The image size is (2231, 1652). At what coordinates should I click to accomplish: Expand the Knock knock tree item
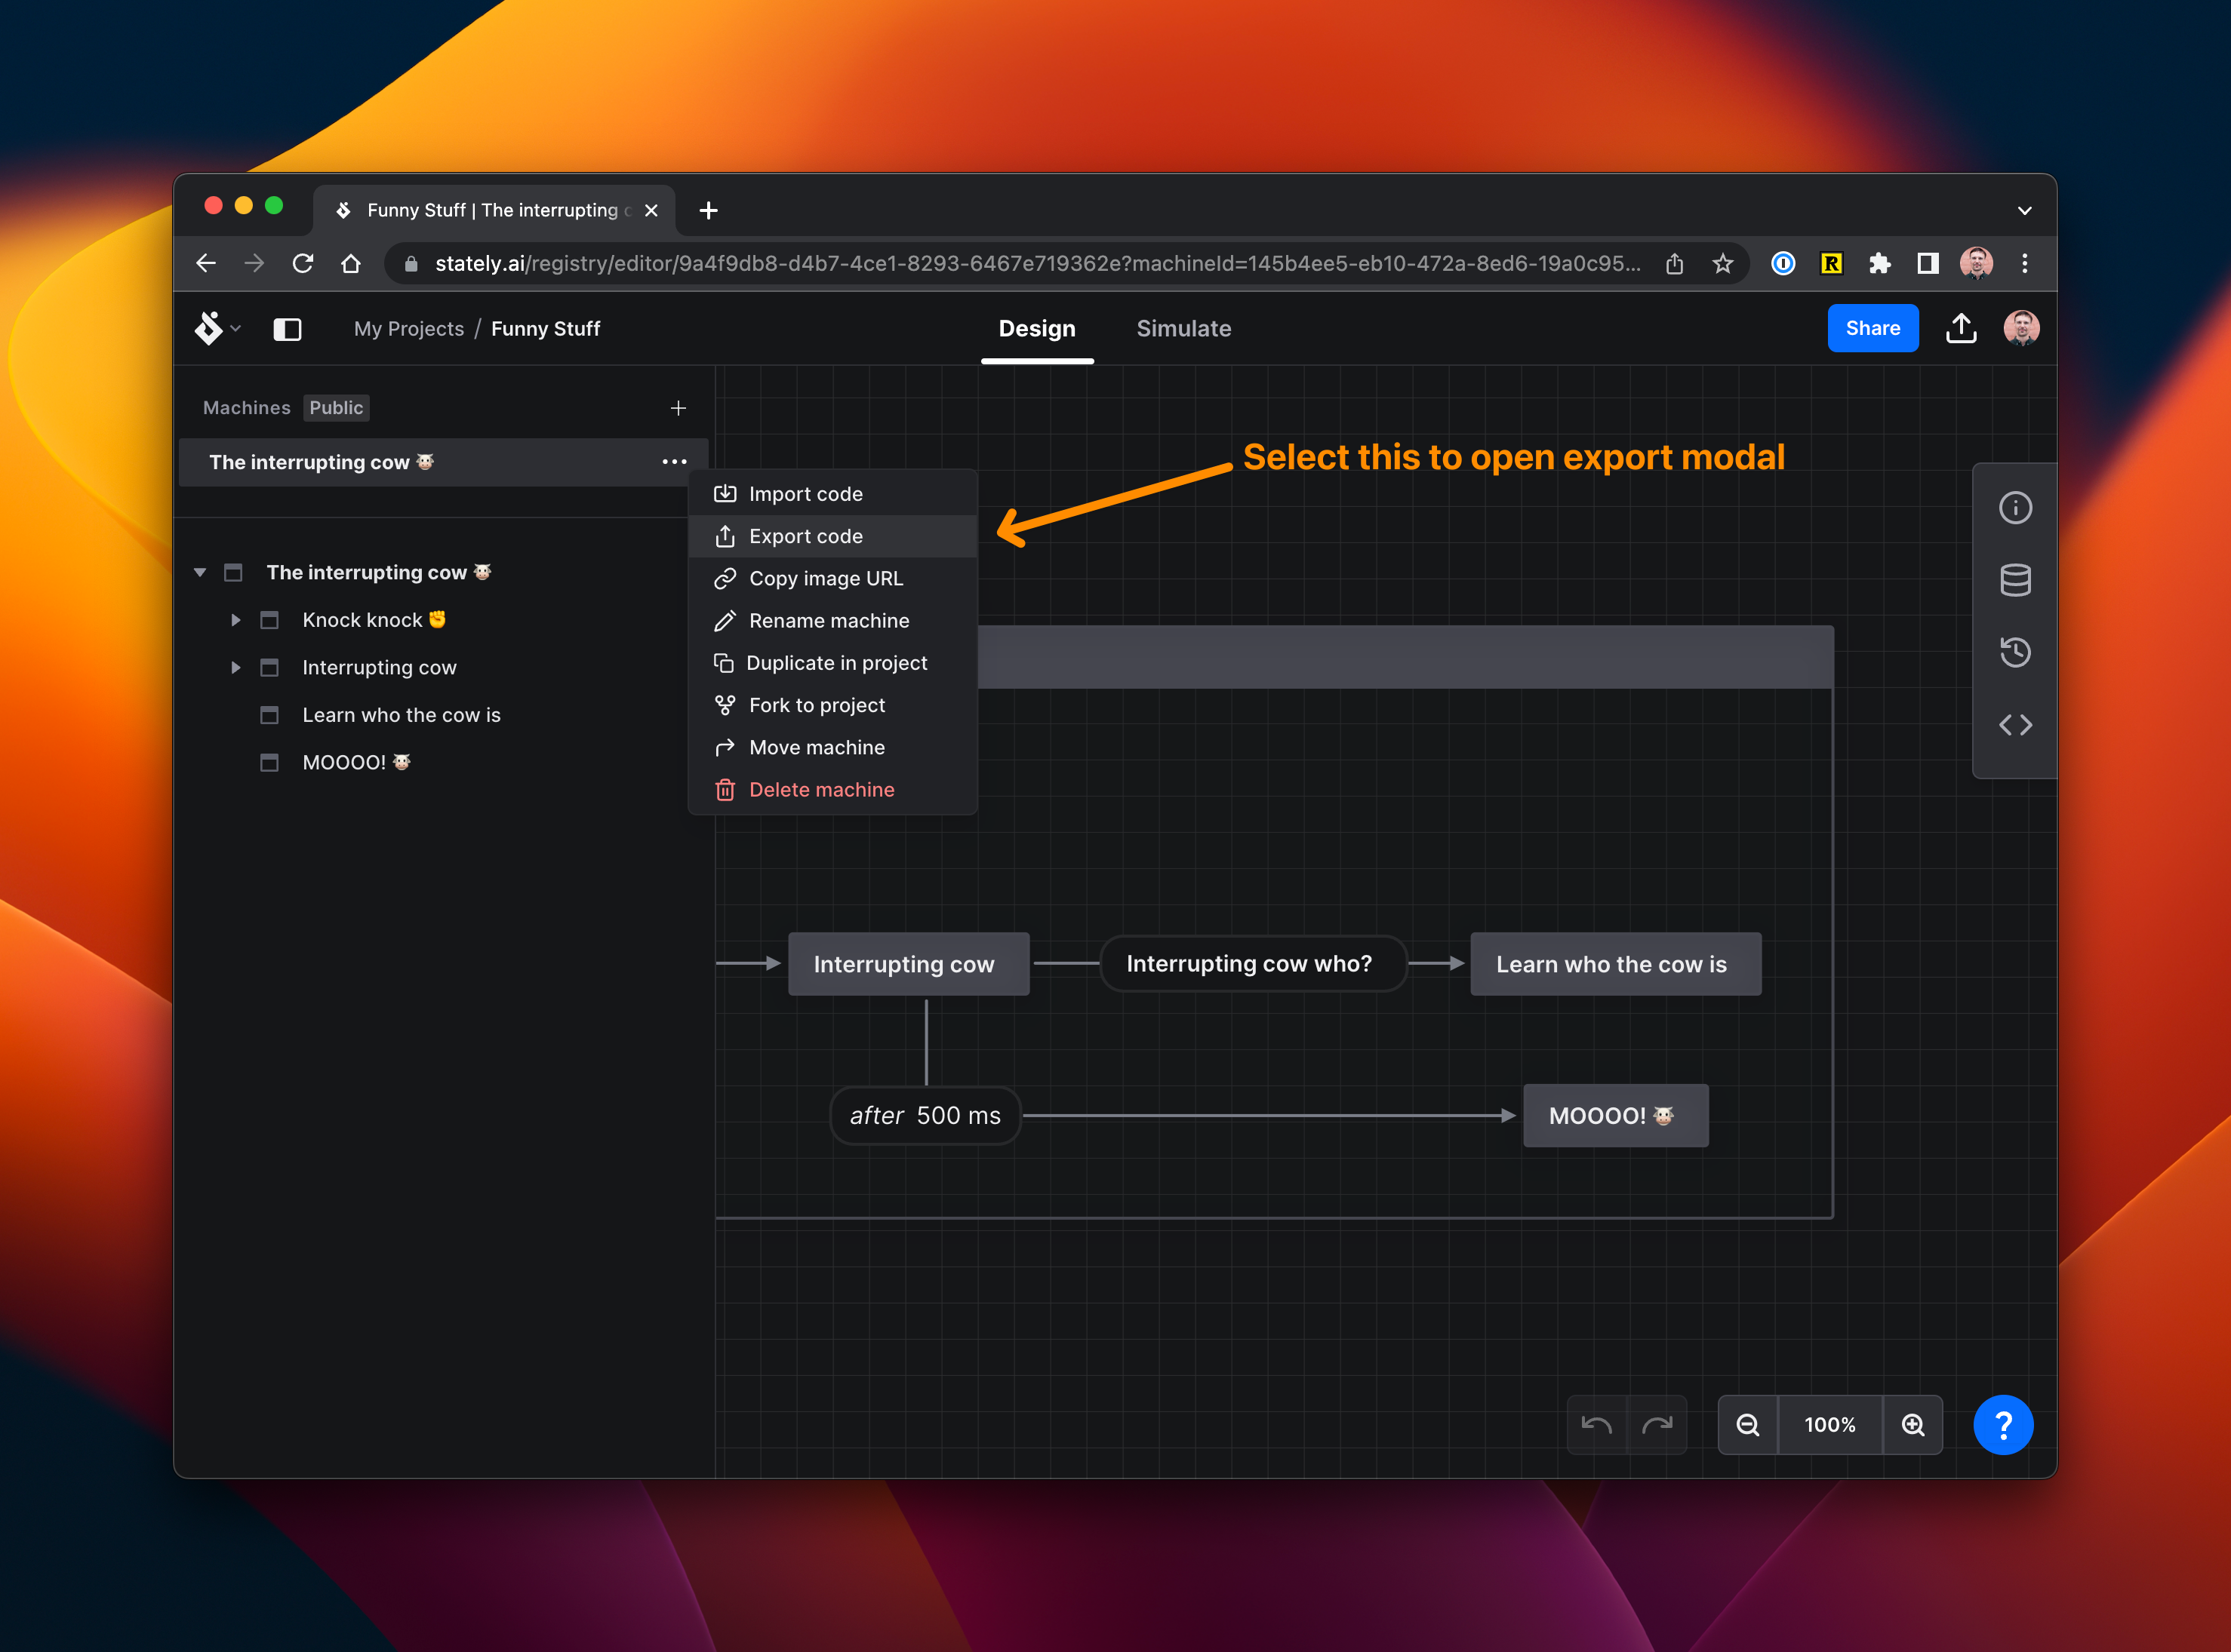click(x=236, y=619)
